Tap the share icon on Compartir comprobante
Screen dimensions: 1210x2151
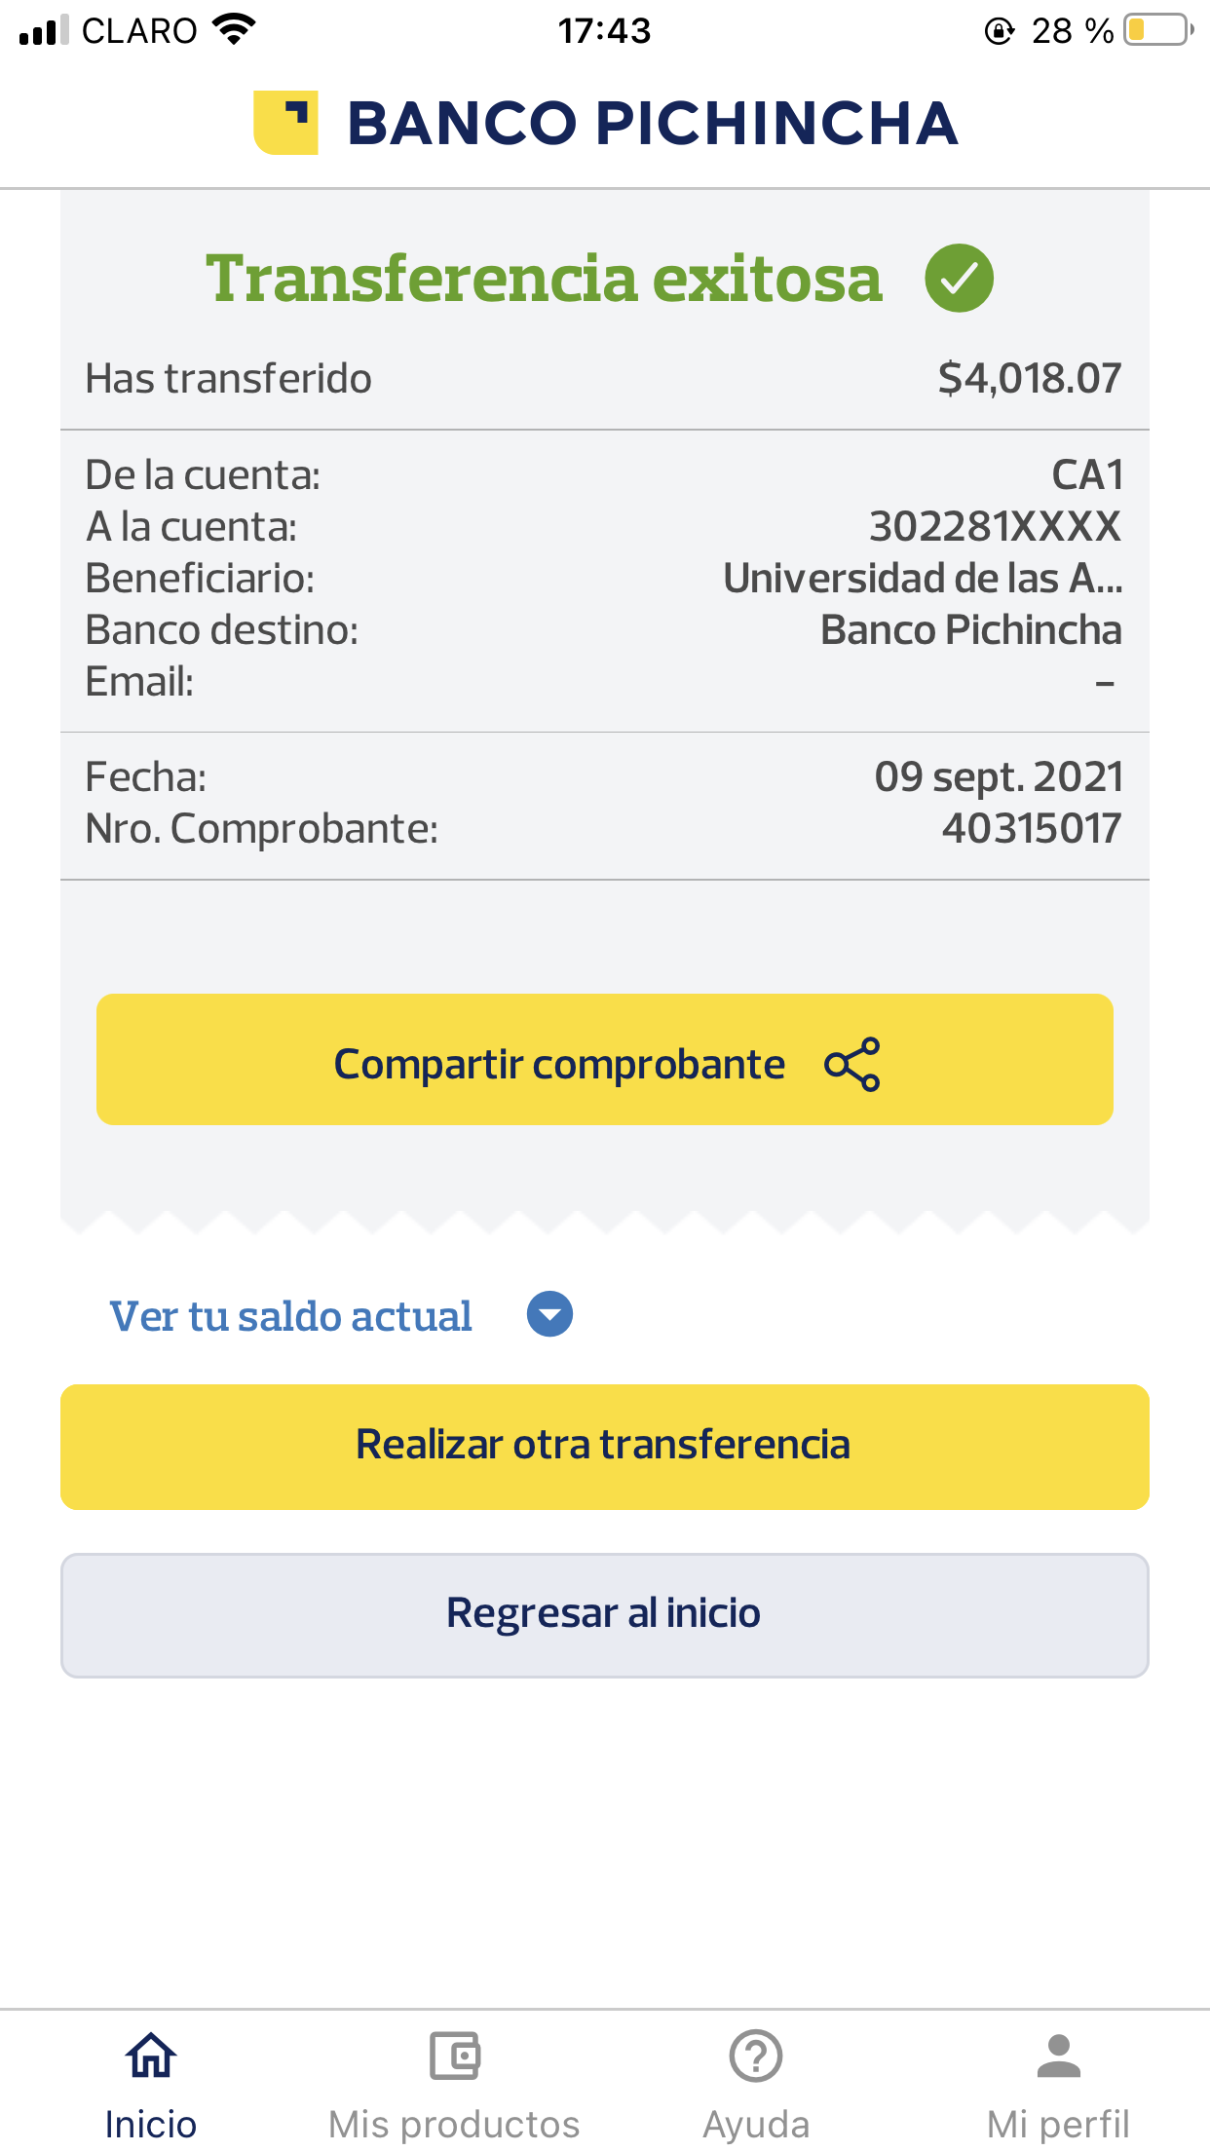851,1064
